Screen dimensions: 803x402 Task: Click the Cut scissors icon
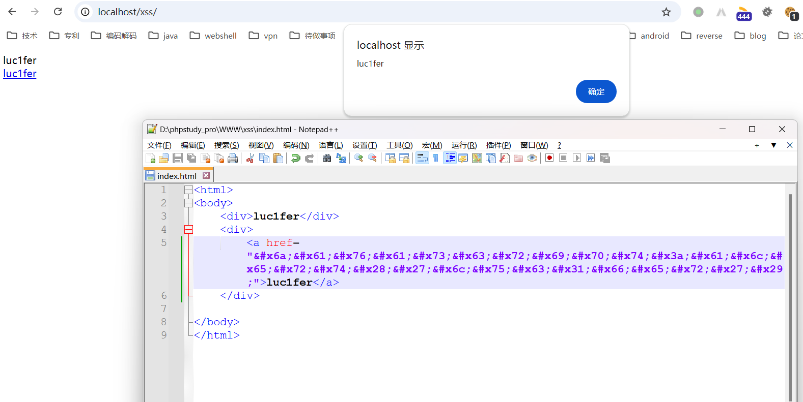[x=250, y=158]
